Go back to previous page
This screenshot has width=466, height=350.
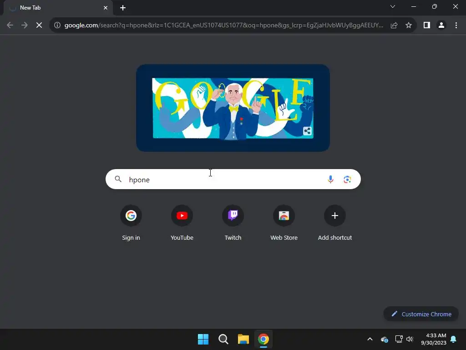pos(10,26)
